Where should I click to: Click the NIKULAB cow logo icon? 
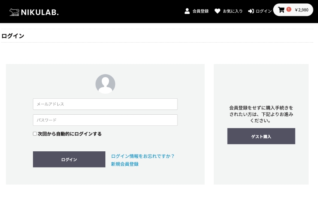click(x=14, y=12)
